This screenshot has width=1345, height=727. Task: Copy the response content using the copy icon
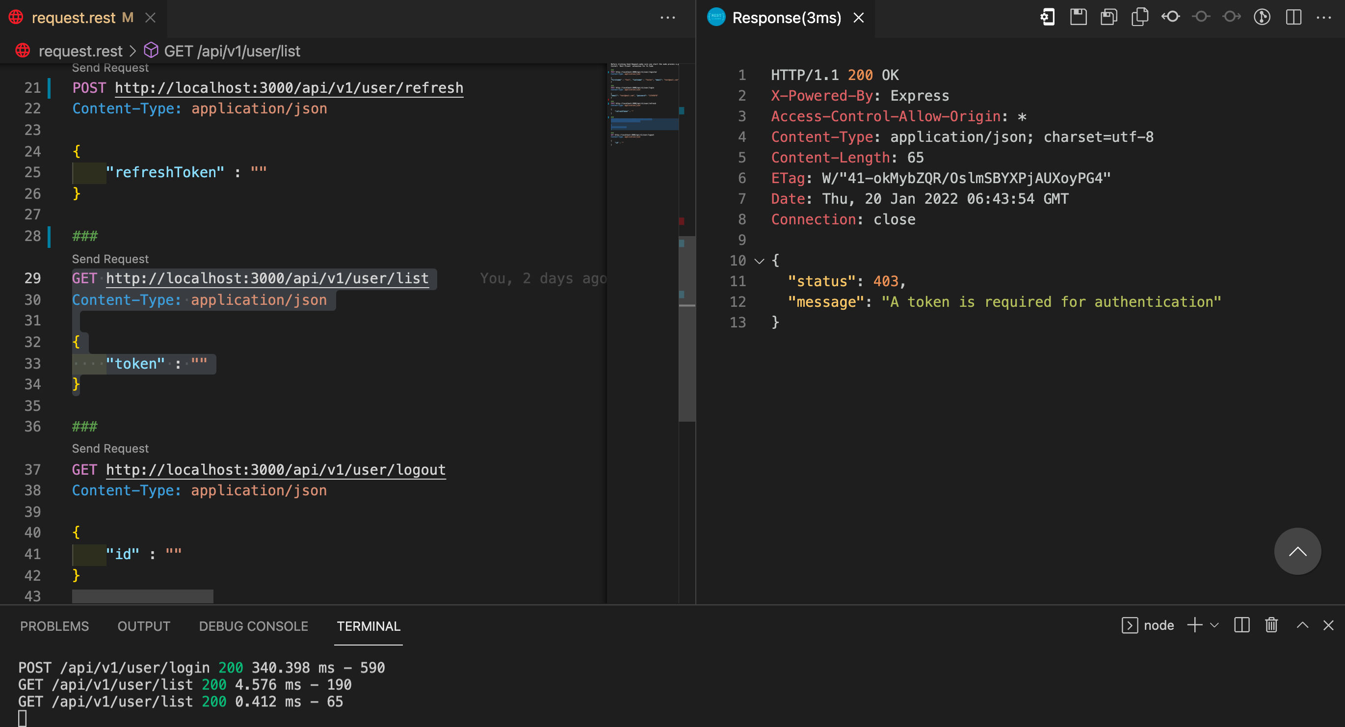pyautogui.click(x=1139, y=17)
